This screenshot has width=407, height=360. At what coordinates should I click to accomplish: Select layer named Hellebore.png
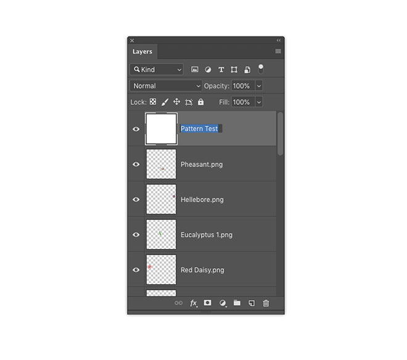tap(202, 200)
